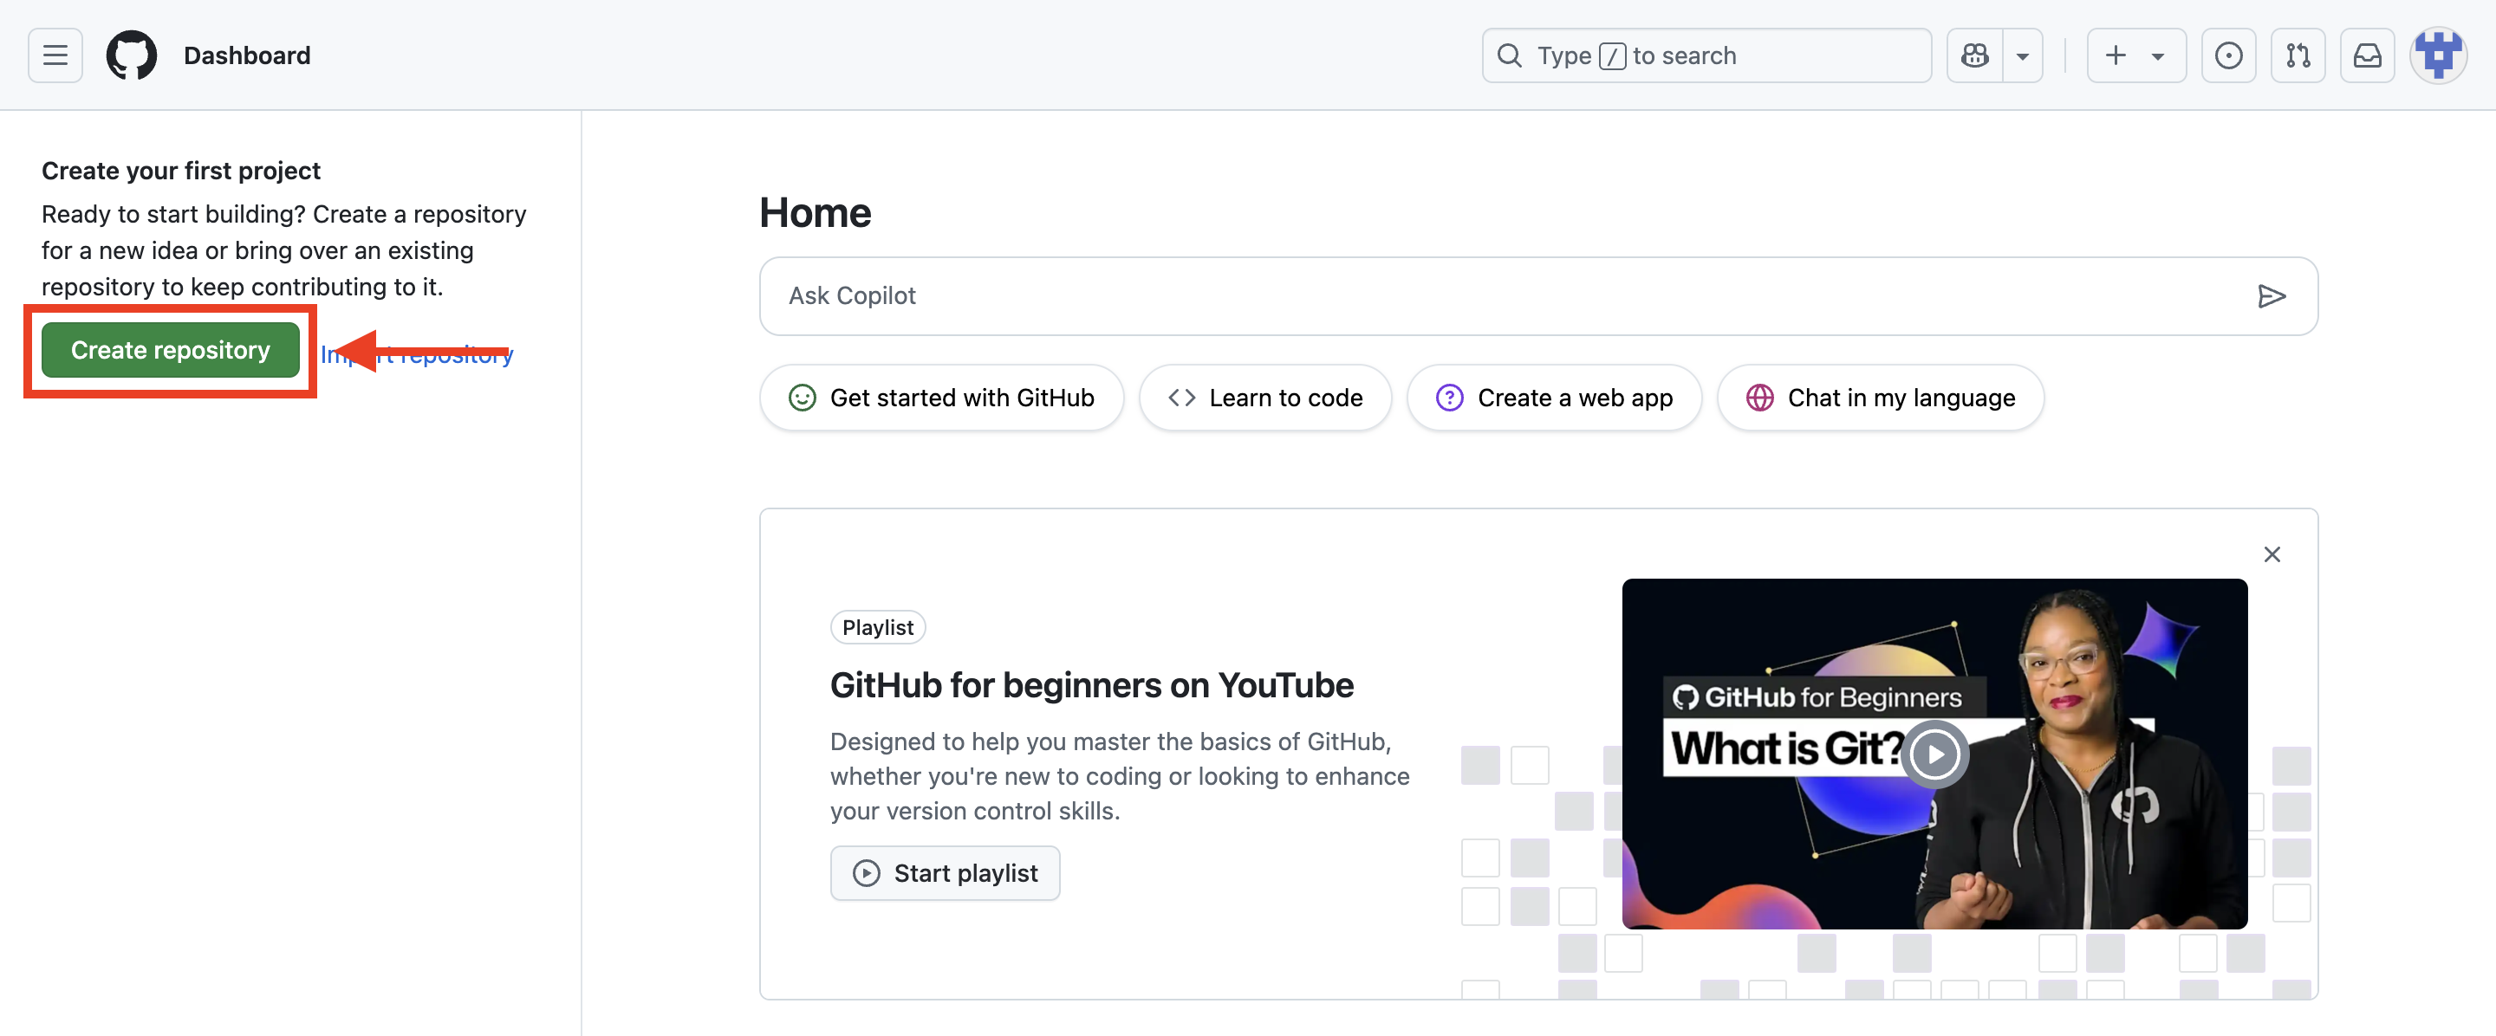
Task: Dismiss the GitHub for beginners card
Action: pos(2272,554)
